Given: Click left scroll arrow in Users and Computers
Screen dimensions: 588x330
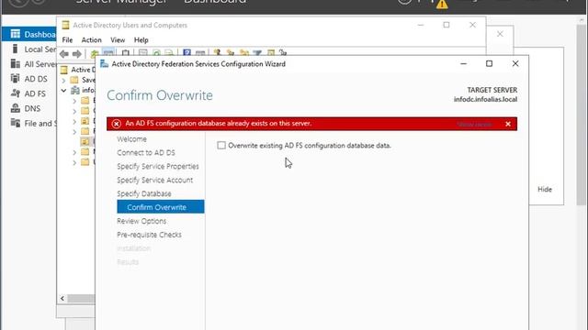Looking at the screenshot, I should (x=62, y=298).
